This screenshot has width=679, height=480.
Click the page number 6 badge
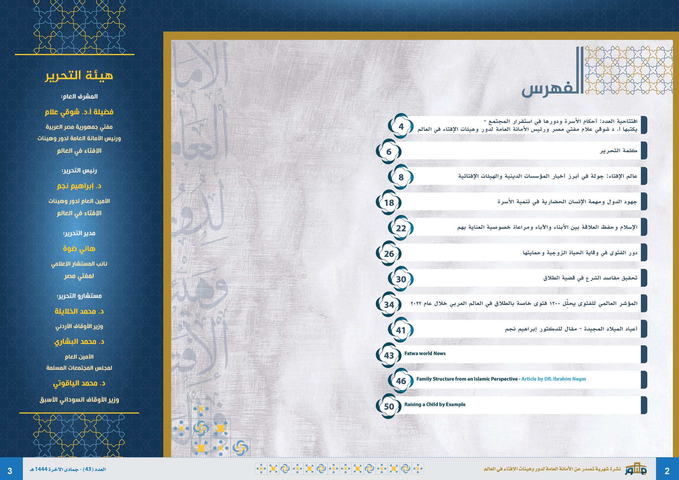coord(389,152)
